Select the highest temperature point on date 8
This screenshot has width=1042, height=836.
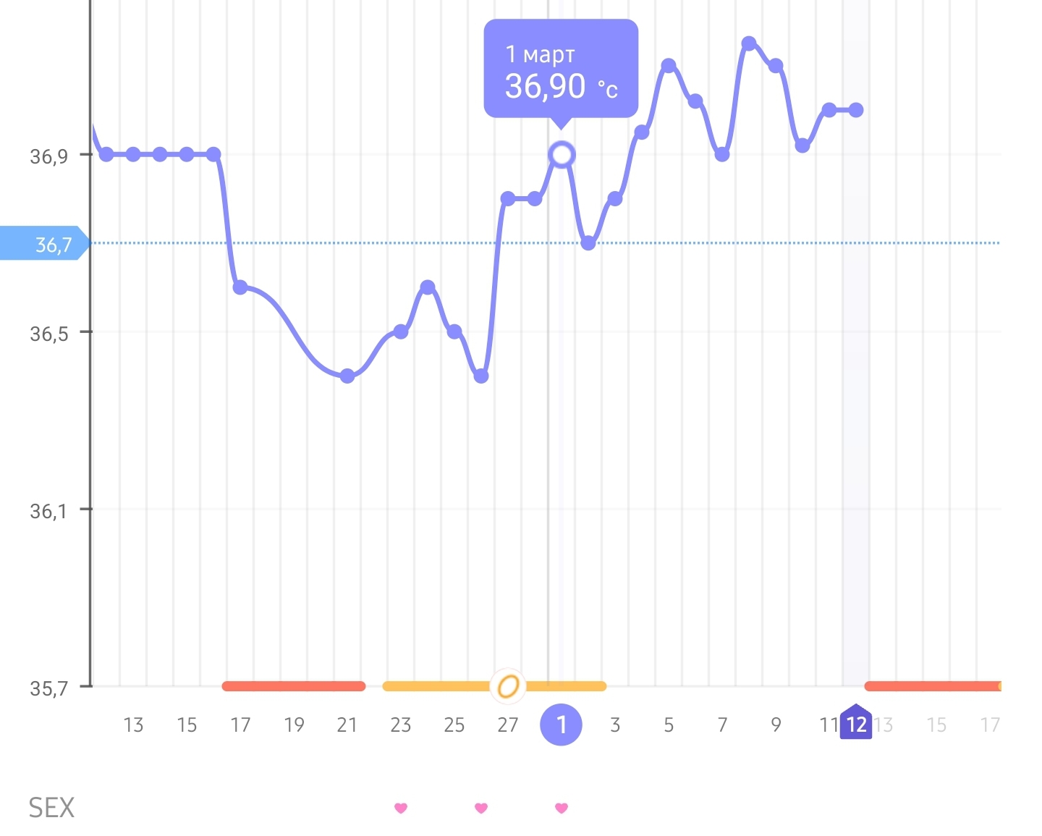749,43
